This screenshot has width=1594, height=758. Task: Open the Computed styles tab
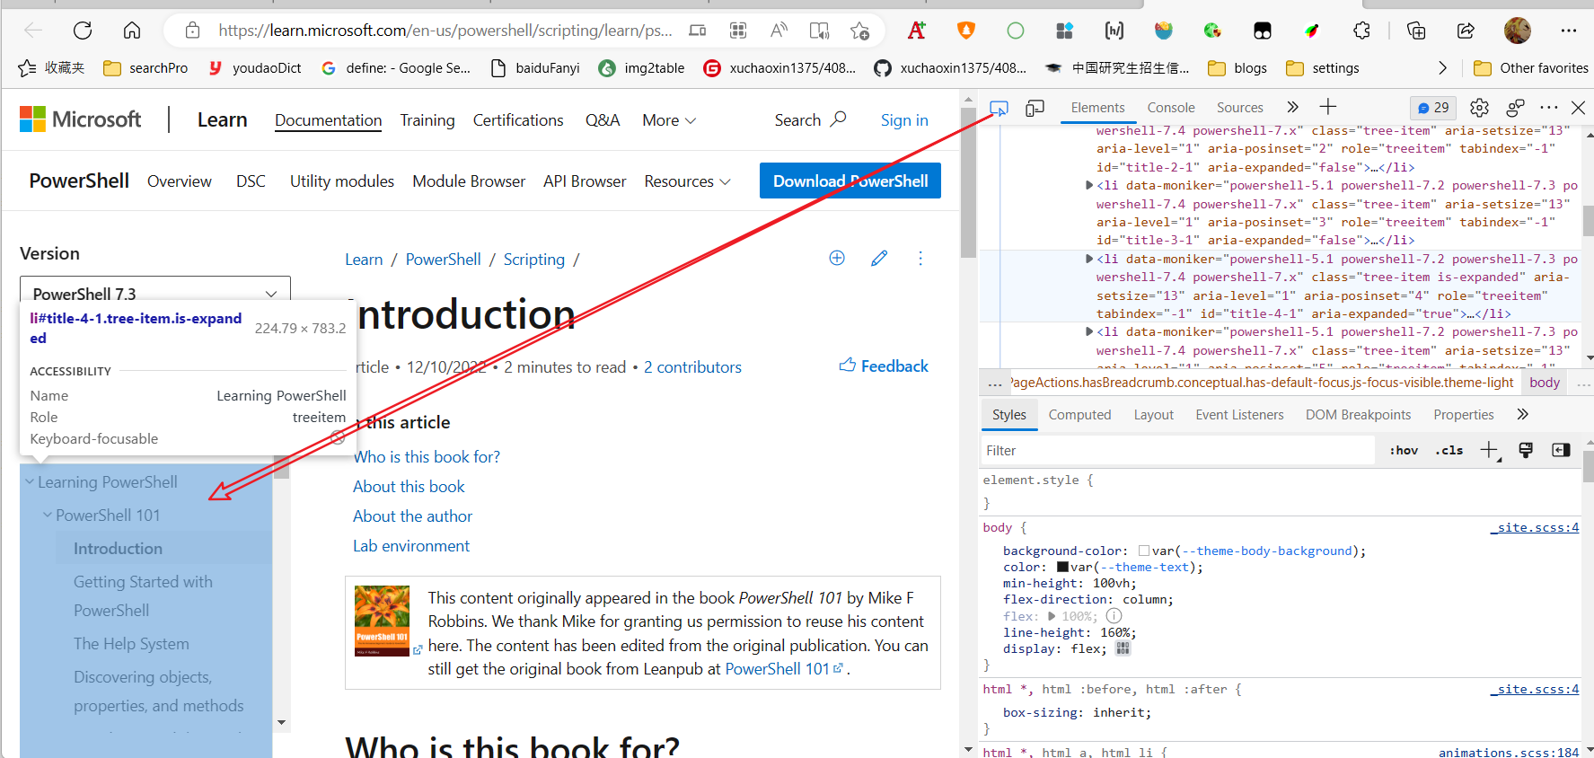(x=1079, y=415)
